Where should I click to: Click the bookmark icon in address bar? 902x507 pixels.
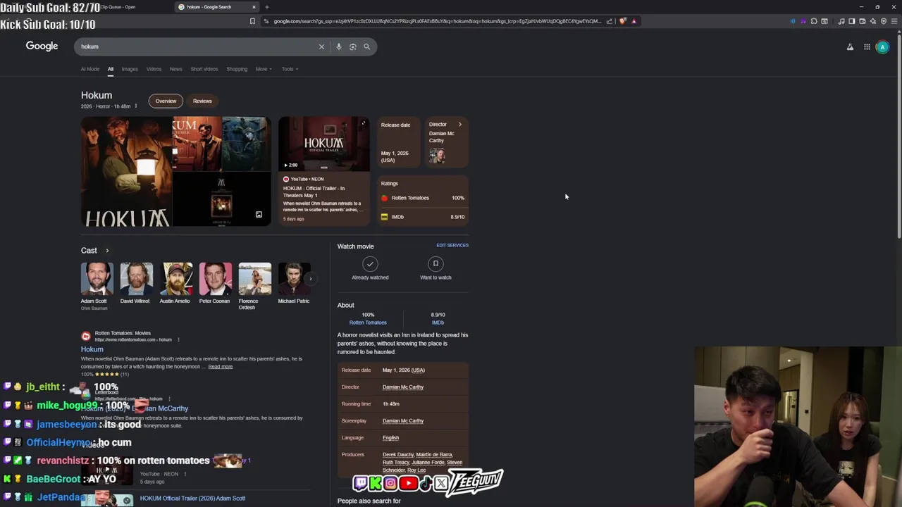[252, 21]
